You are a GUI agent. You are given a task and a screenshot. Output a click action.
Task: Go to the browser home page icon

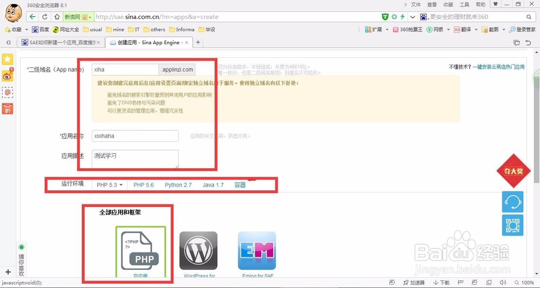[57, 17]
